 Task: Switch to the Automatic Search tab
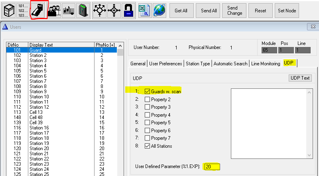point(230,64)
